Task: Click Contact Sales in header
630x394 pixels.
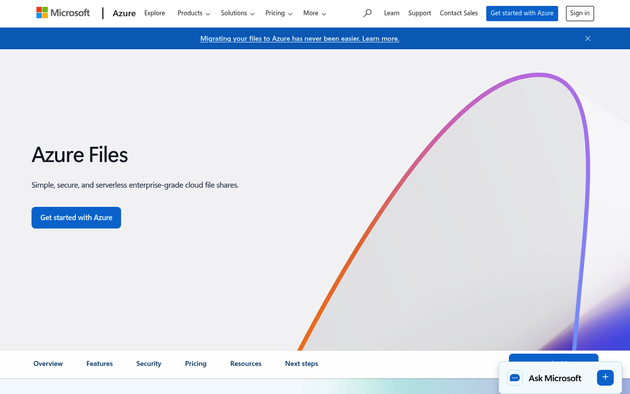Action: (459, 13)
